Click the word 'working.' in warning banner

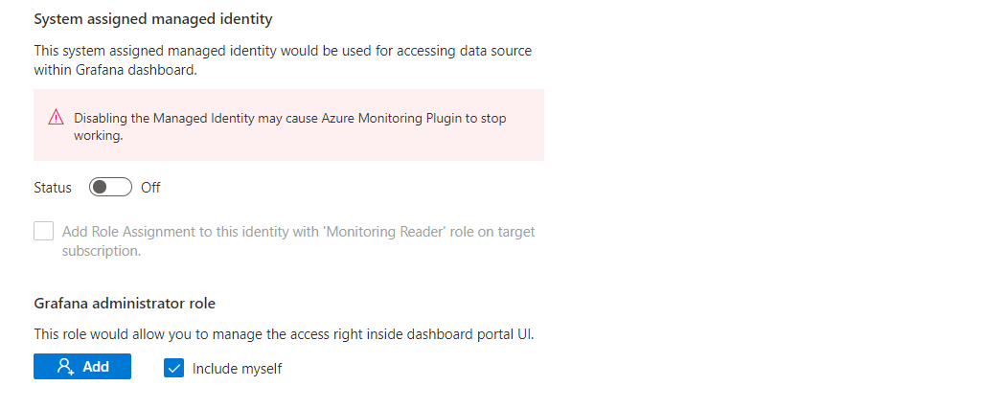pyautogui.click(x=99, y=136)
